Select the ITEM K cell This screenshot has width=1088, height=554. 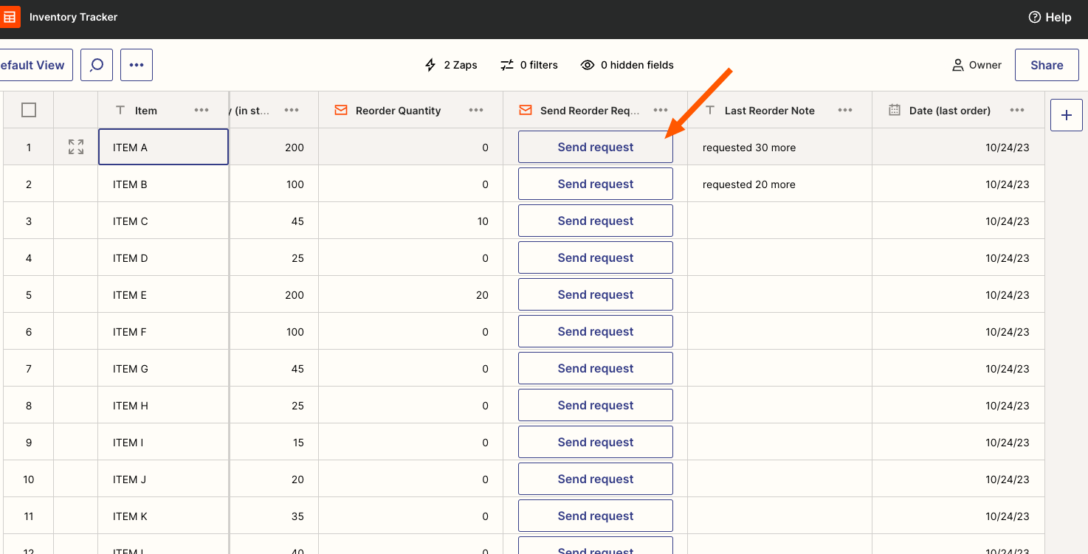coord(163,516)
